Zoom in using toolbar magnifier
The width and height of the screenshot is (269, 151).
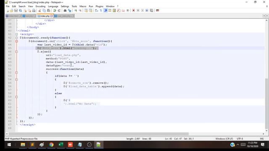tap(76, 10)
